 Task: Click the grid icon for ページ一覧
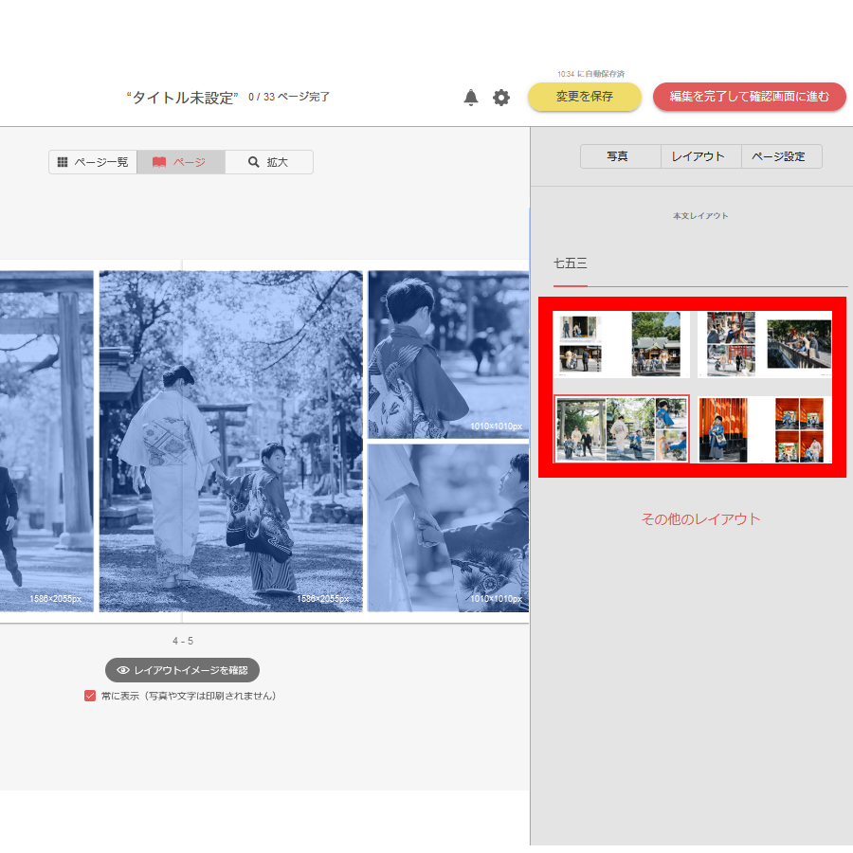pos(63,162)
